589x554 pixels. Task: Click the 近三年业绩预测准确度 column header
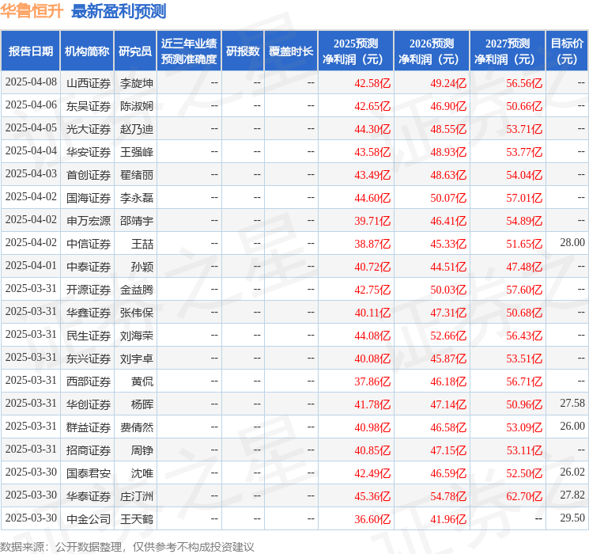pos(188,51)
